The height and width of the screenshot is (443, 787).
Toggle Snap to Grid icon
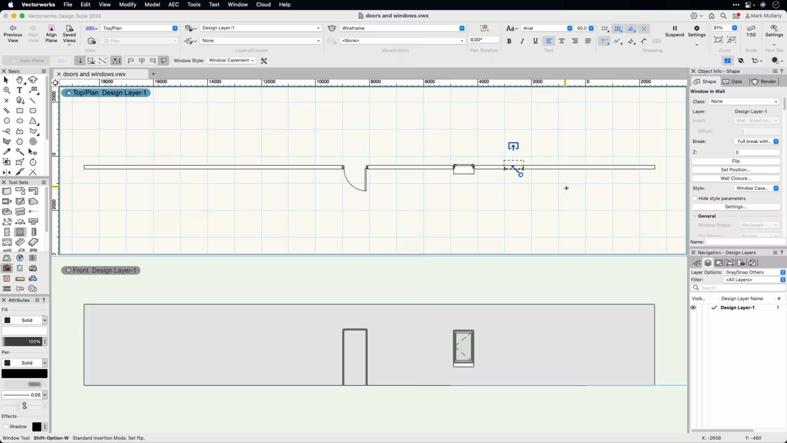pos(605,29)
